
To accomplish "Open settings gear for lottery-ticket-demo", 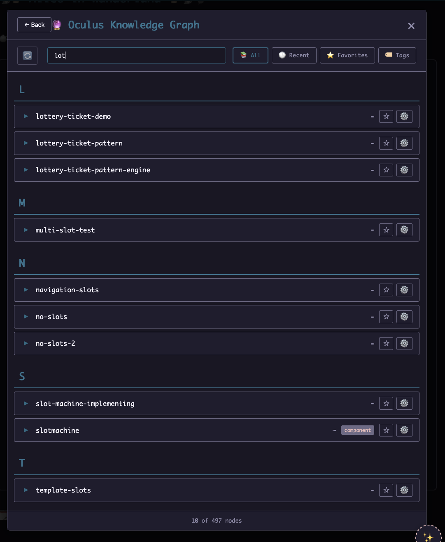I will 404,117.
